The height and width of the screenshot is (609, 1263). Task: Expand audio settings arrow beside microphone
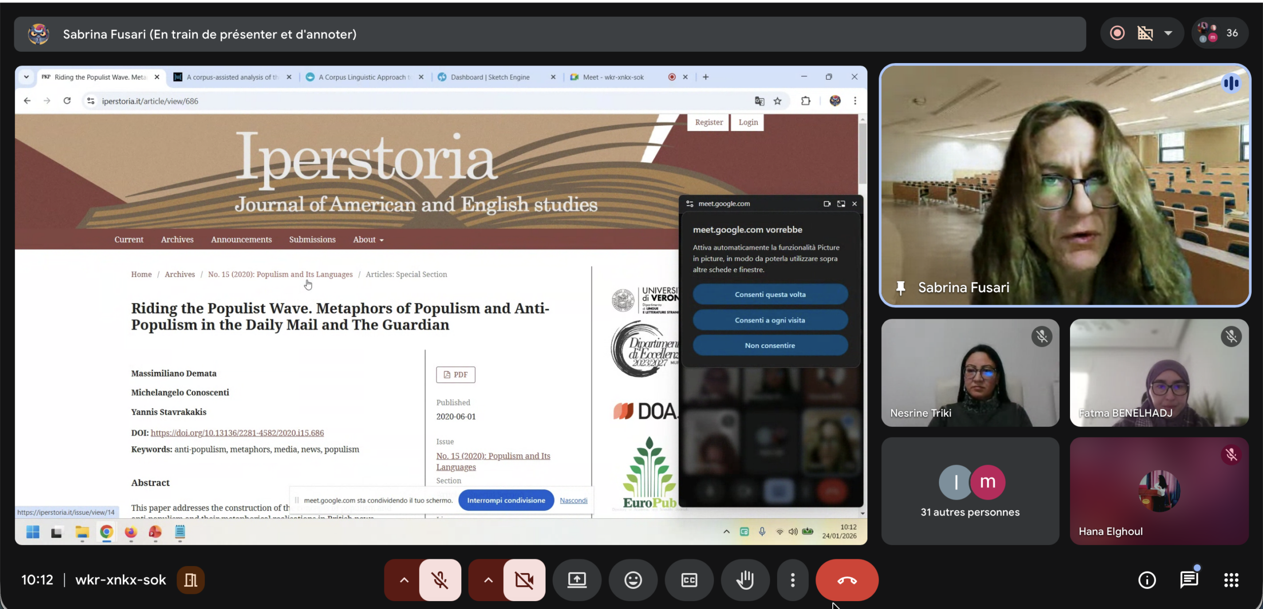(x=404, y=580)
